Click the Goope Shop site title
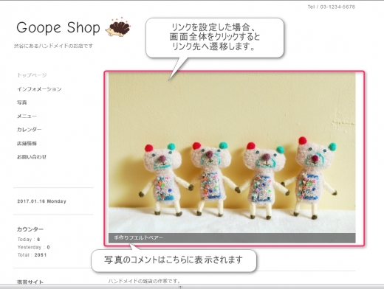The height and width of the screenshot is (289, 384). [58, 27]
